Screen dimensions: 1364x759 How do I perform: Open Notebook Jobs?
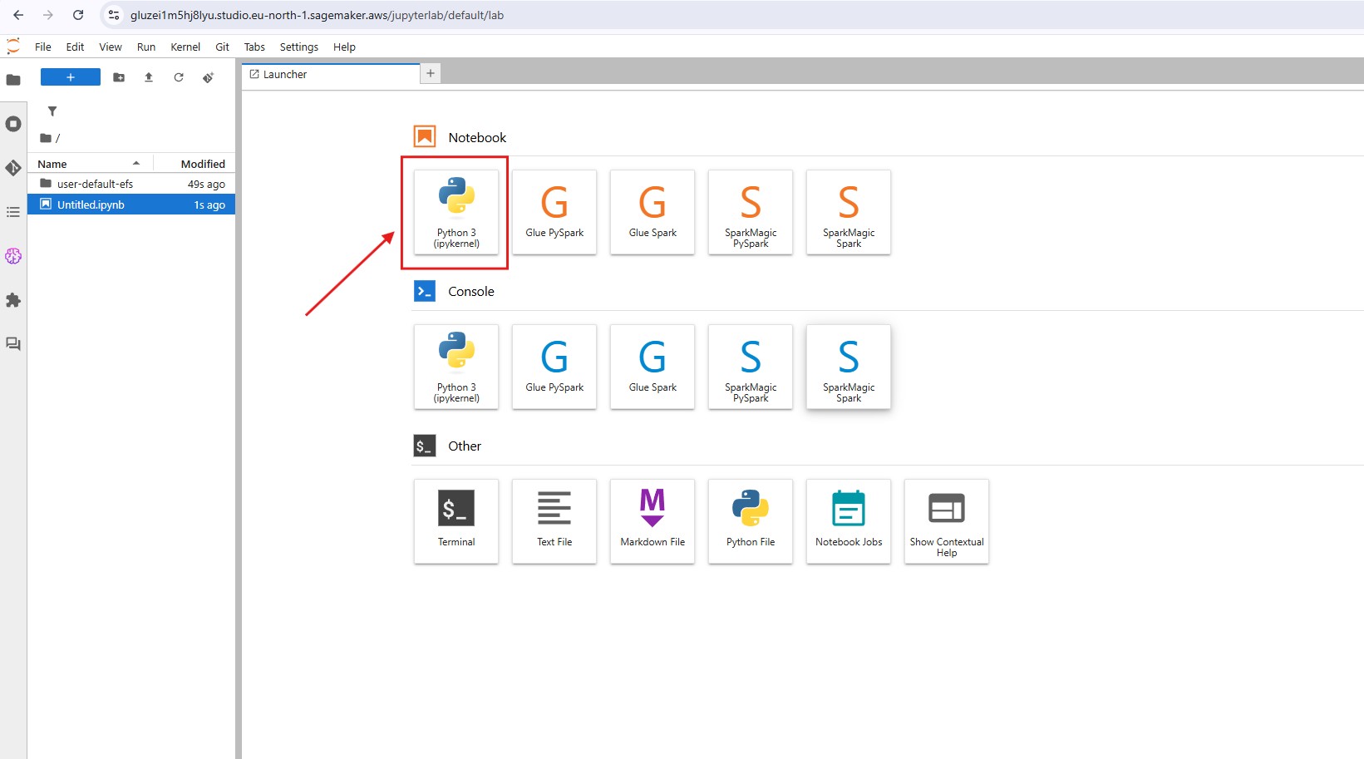848,520
